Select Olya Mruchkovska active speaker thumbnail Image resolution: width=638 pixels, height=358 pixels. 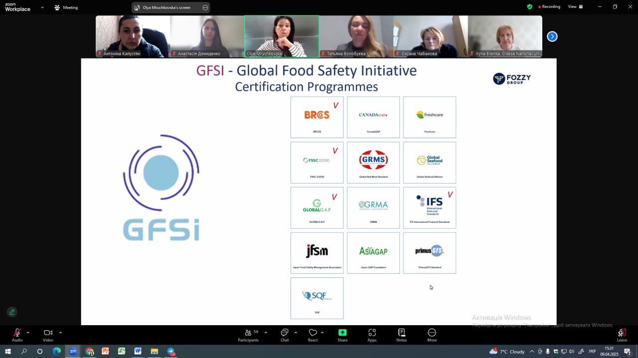click(282, 36)
